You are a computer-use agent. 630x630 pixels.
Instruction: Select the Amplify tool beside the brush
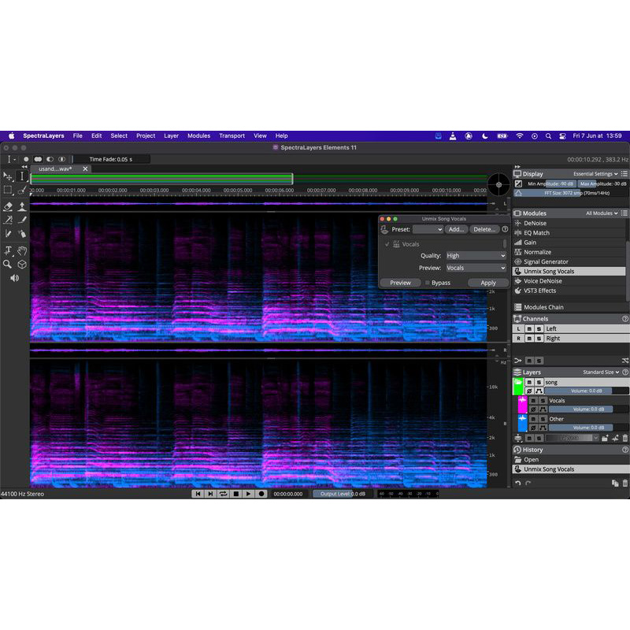coord(8,220)
